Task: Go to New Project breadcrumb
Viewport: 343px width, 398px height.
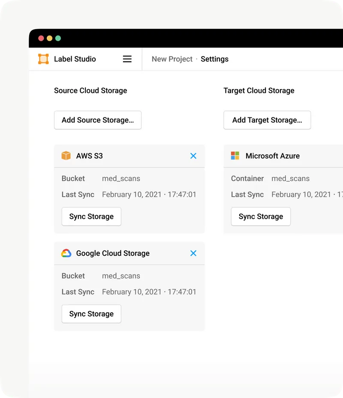Action: 172,59
